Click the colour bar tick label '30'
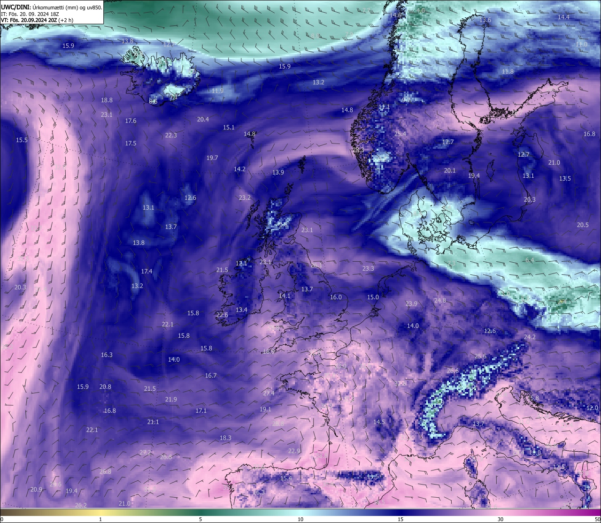601x523 pixels. (x=501, y=519)
